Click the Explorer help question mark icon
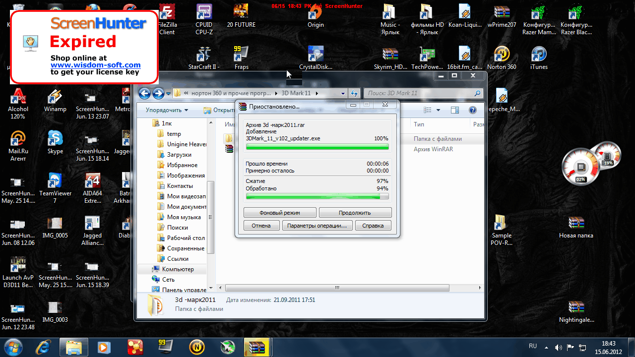Viewport: 635px width, 357px height. pyautogui.click(x=473, y=110)
